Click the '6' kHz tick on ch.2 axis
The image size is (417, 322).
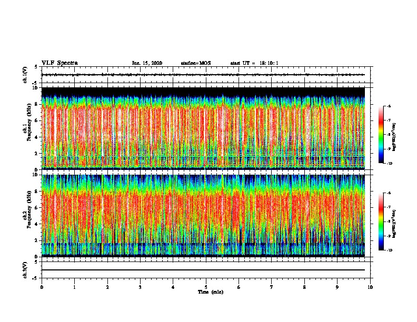coord(36,208)
